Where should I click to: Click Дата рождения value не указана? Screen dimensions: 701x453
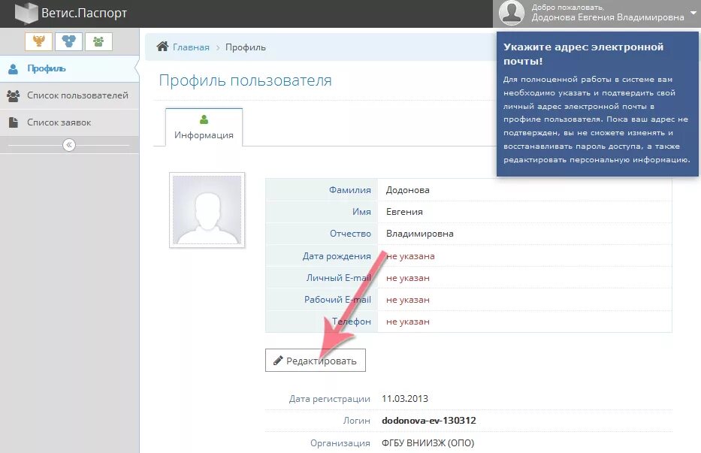(410, 256)
